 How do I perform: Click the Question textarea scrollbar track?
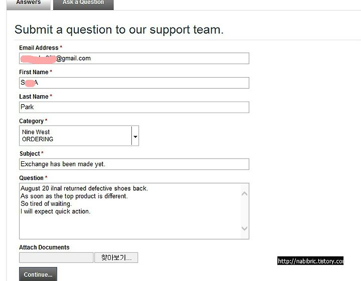245,211
